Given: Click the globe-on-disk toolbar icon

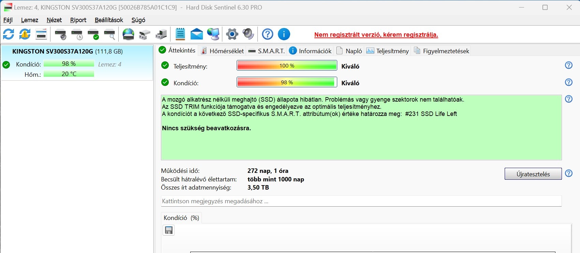Looking at the screenshot, I should pos(129,34).
